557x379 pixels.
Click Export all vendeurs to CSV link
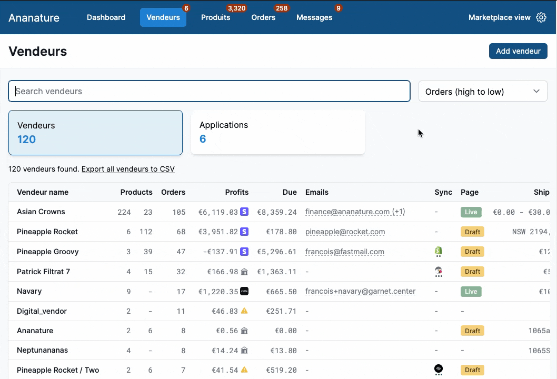pos(128,169)
